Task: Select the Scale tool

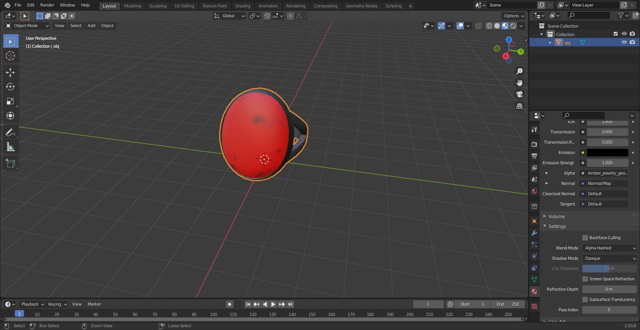Action: click(x=10, y=101)
